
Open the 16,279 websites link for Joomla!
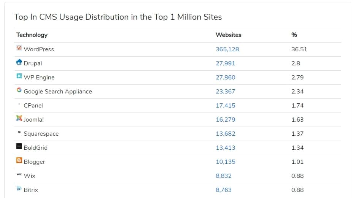225,120
